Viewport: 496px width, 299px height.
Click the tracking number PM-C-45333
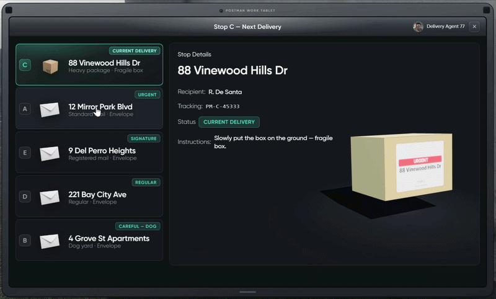tap(223, 106)
